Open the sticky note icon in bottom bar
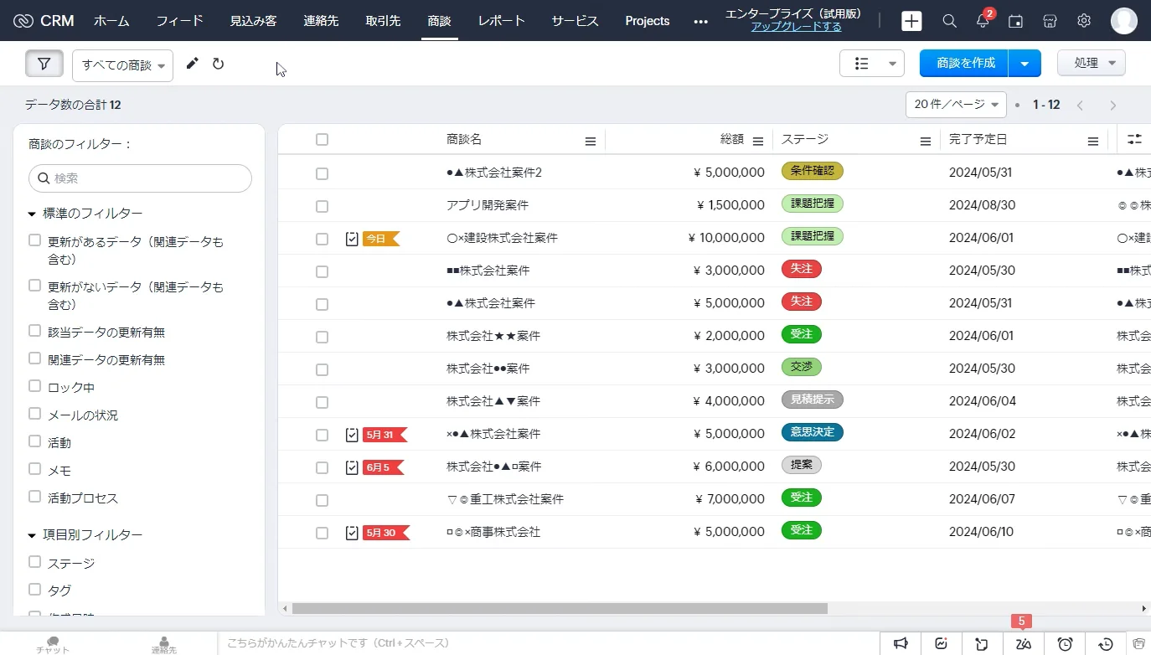The height and width of the screenshot is (655, 1151). tap(983, 643)
